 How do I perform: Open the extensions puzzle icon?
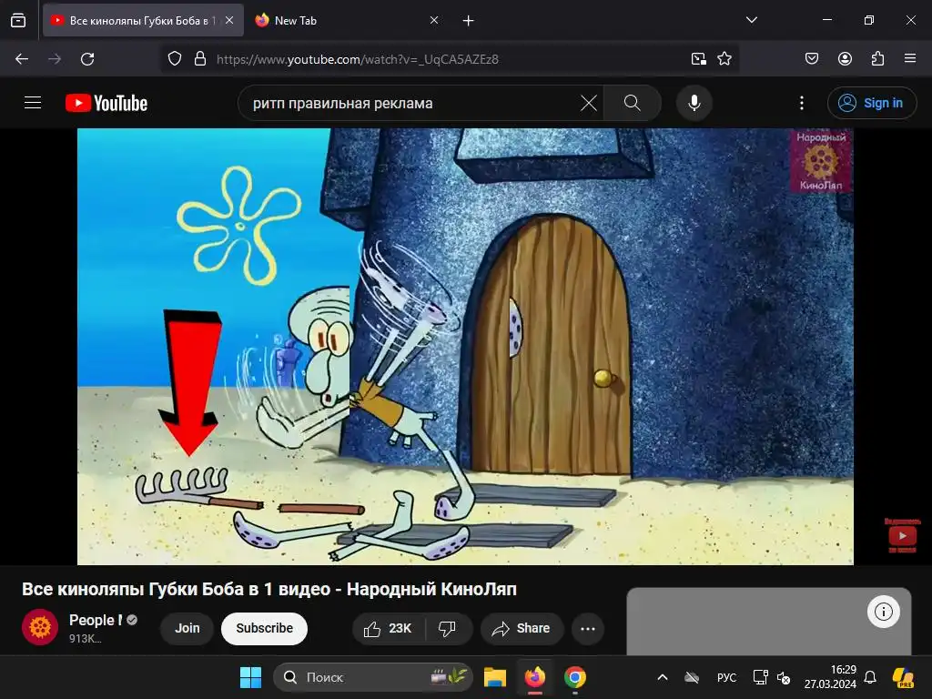click(877, 59)
